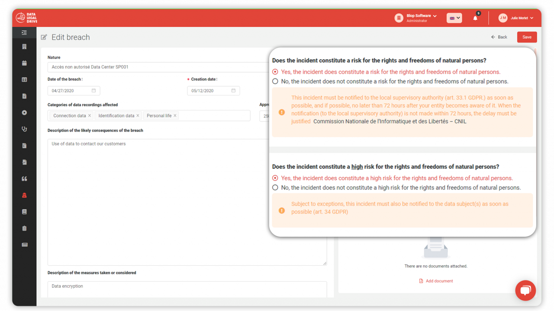
Task: Go Back to previous page
Action: pyautogui.click(x=499, y=37)
